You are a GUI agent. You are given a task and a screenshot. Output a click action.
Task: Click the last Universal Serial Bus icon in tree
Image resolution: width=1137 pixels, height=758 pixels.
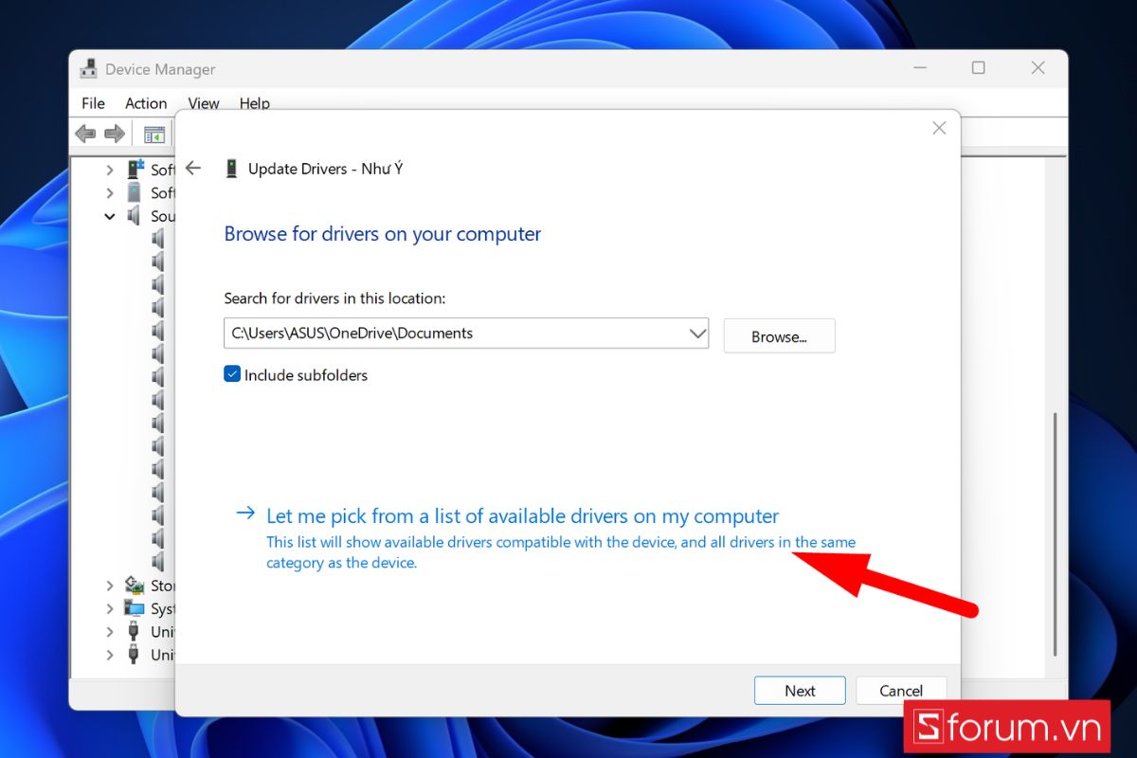point(135,655)
